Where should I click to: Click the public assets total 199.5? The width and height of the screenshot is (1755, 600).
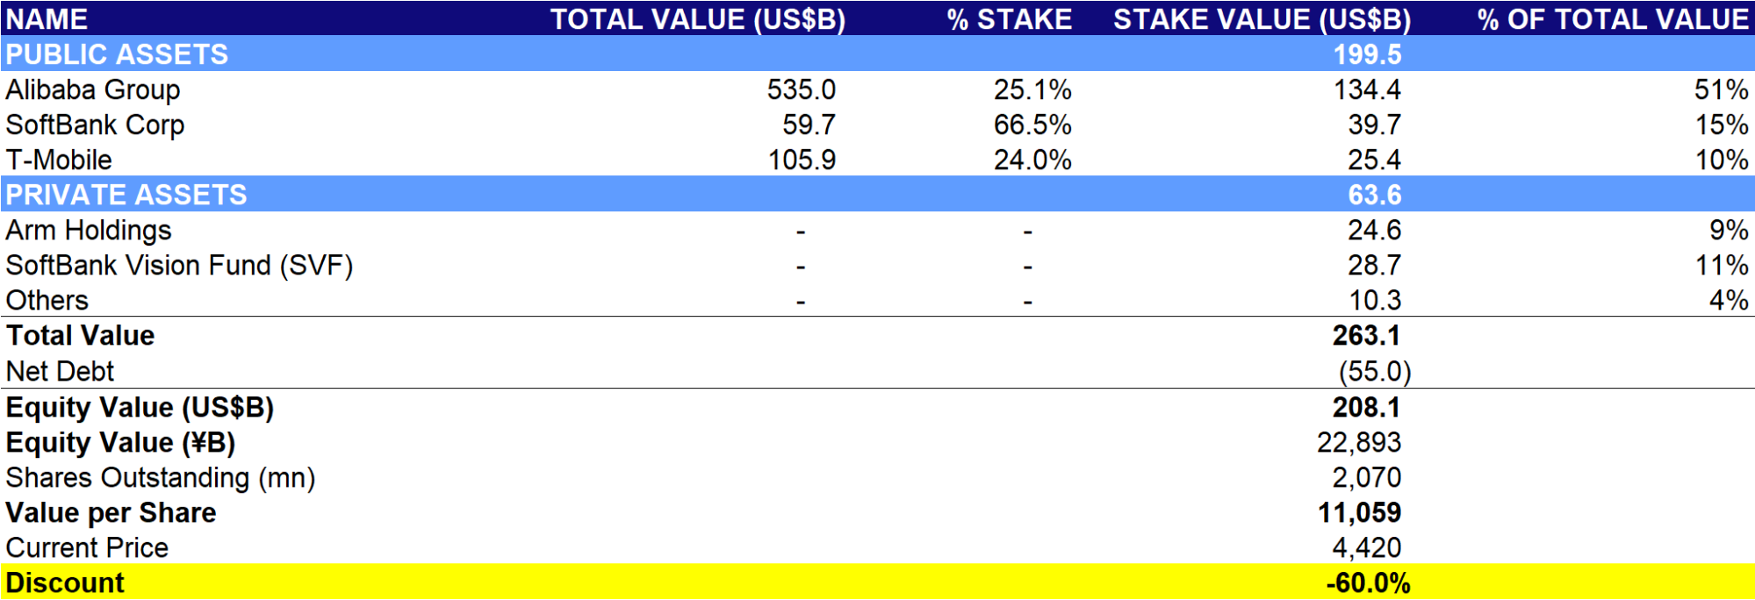tap(1367, 54)
